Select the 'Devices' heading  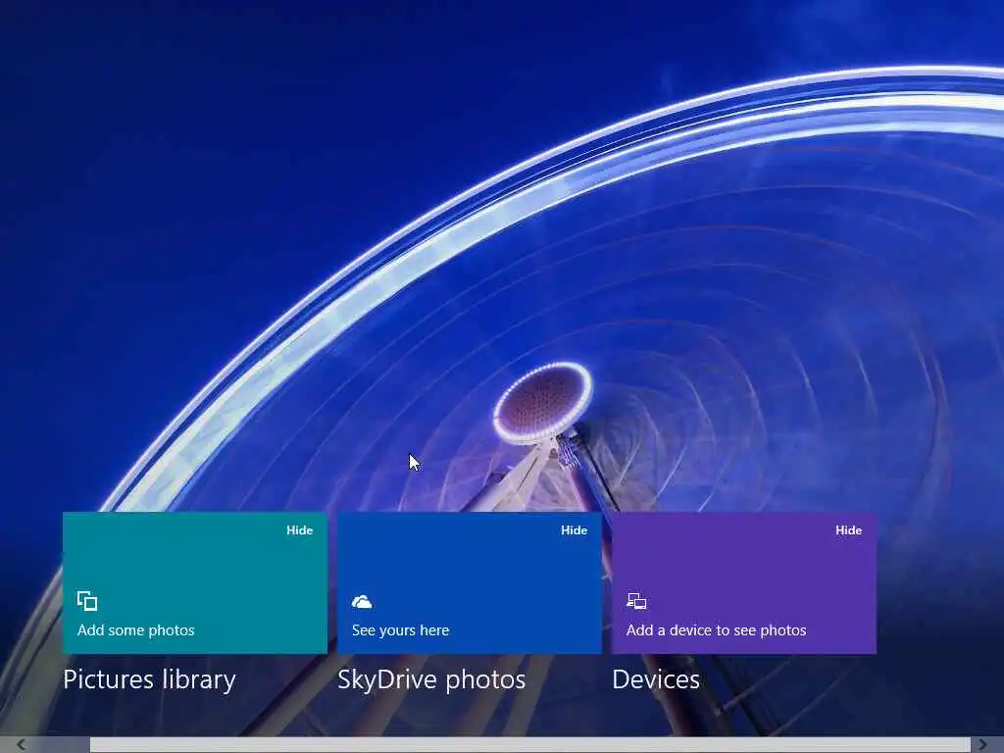click(656, 679)
